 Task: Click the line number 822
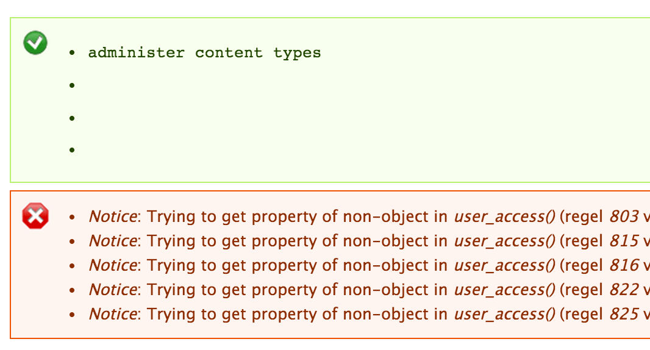[624, 290]
